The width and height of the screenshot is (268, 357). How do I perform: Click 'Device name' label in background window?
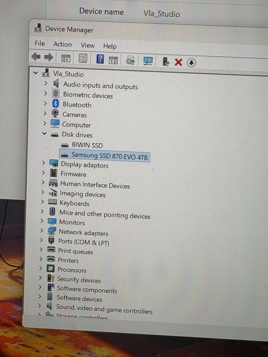pyautogui.click(x=102, y=11)
